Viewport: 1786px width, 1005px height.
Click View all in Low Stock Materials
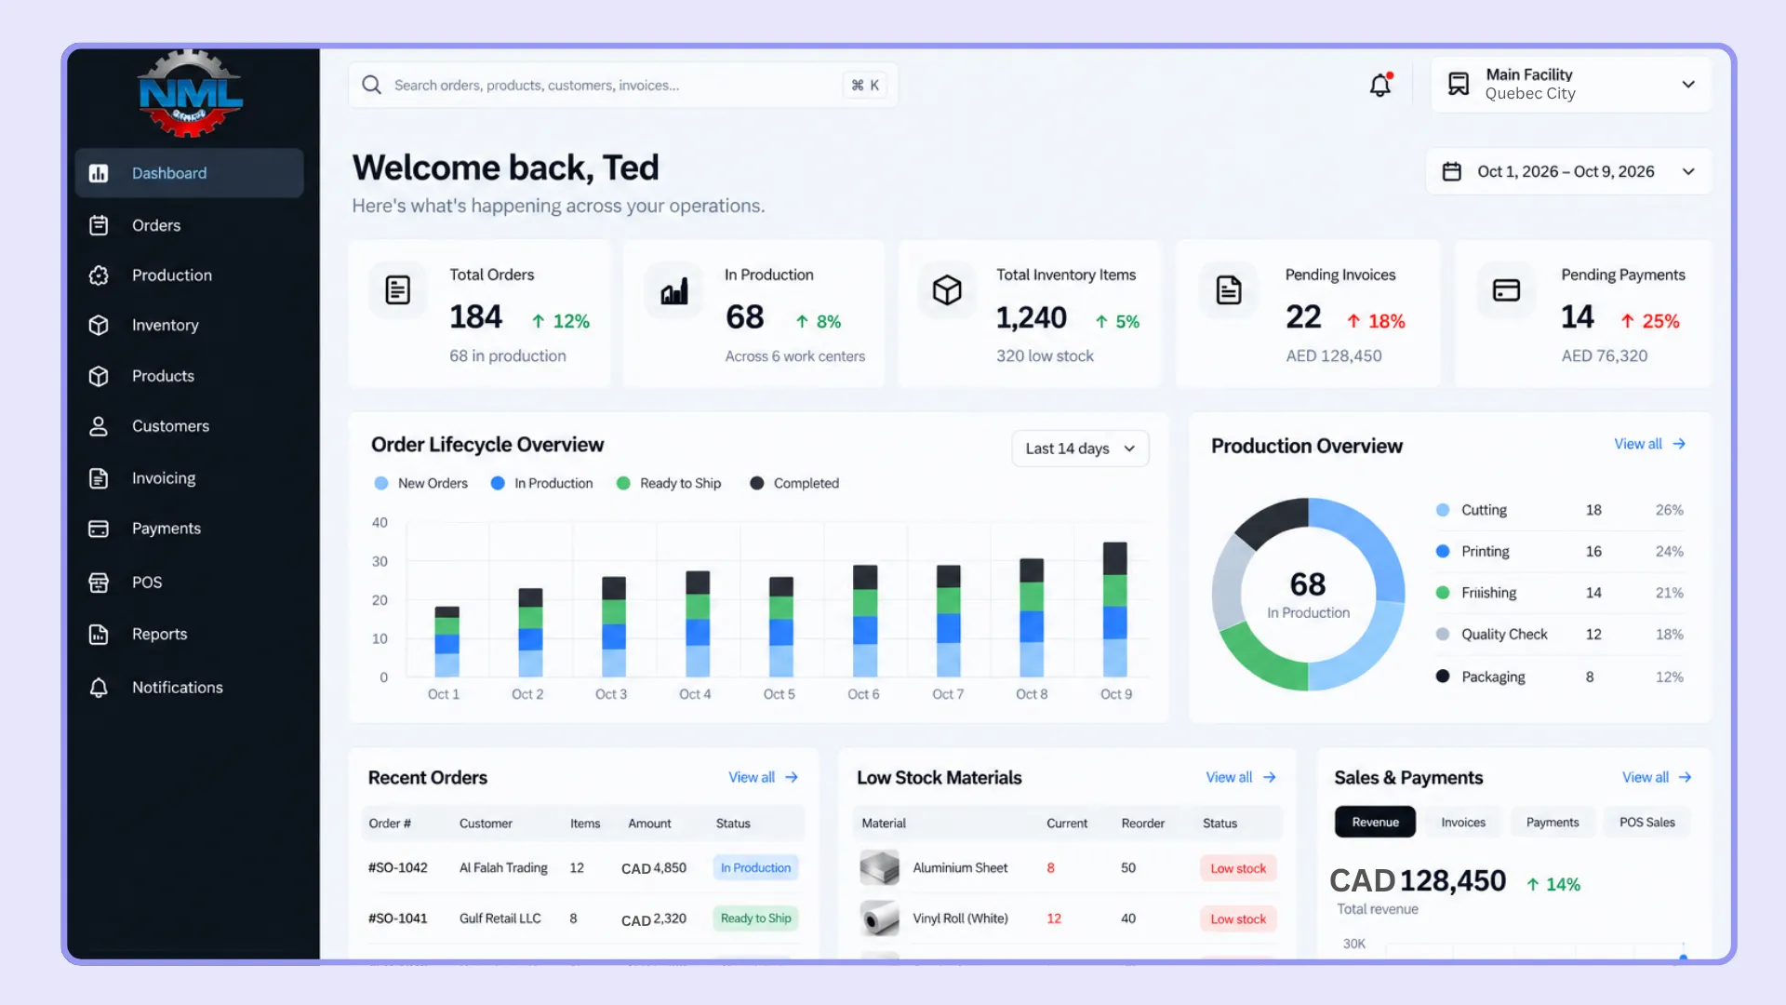pos(1240,777)
